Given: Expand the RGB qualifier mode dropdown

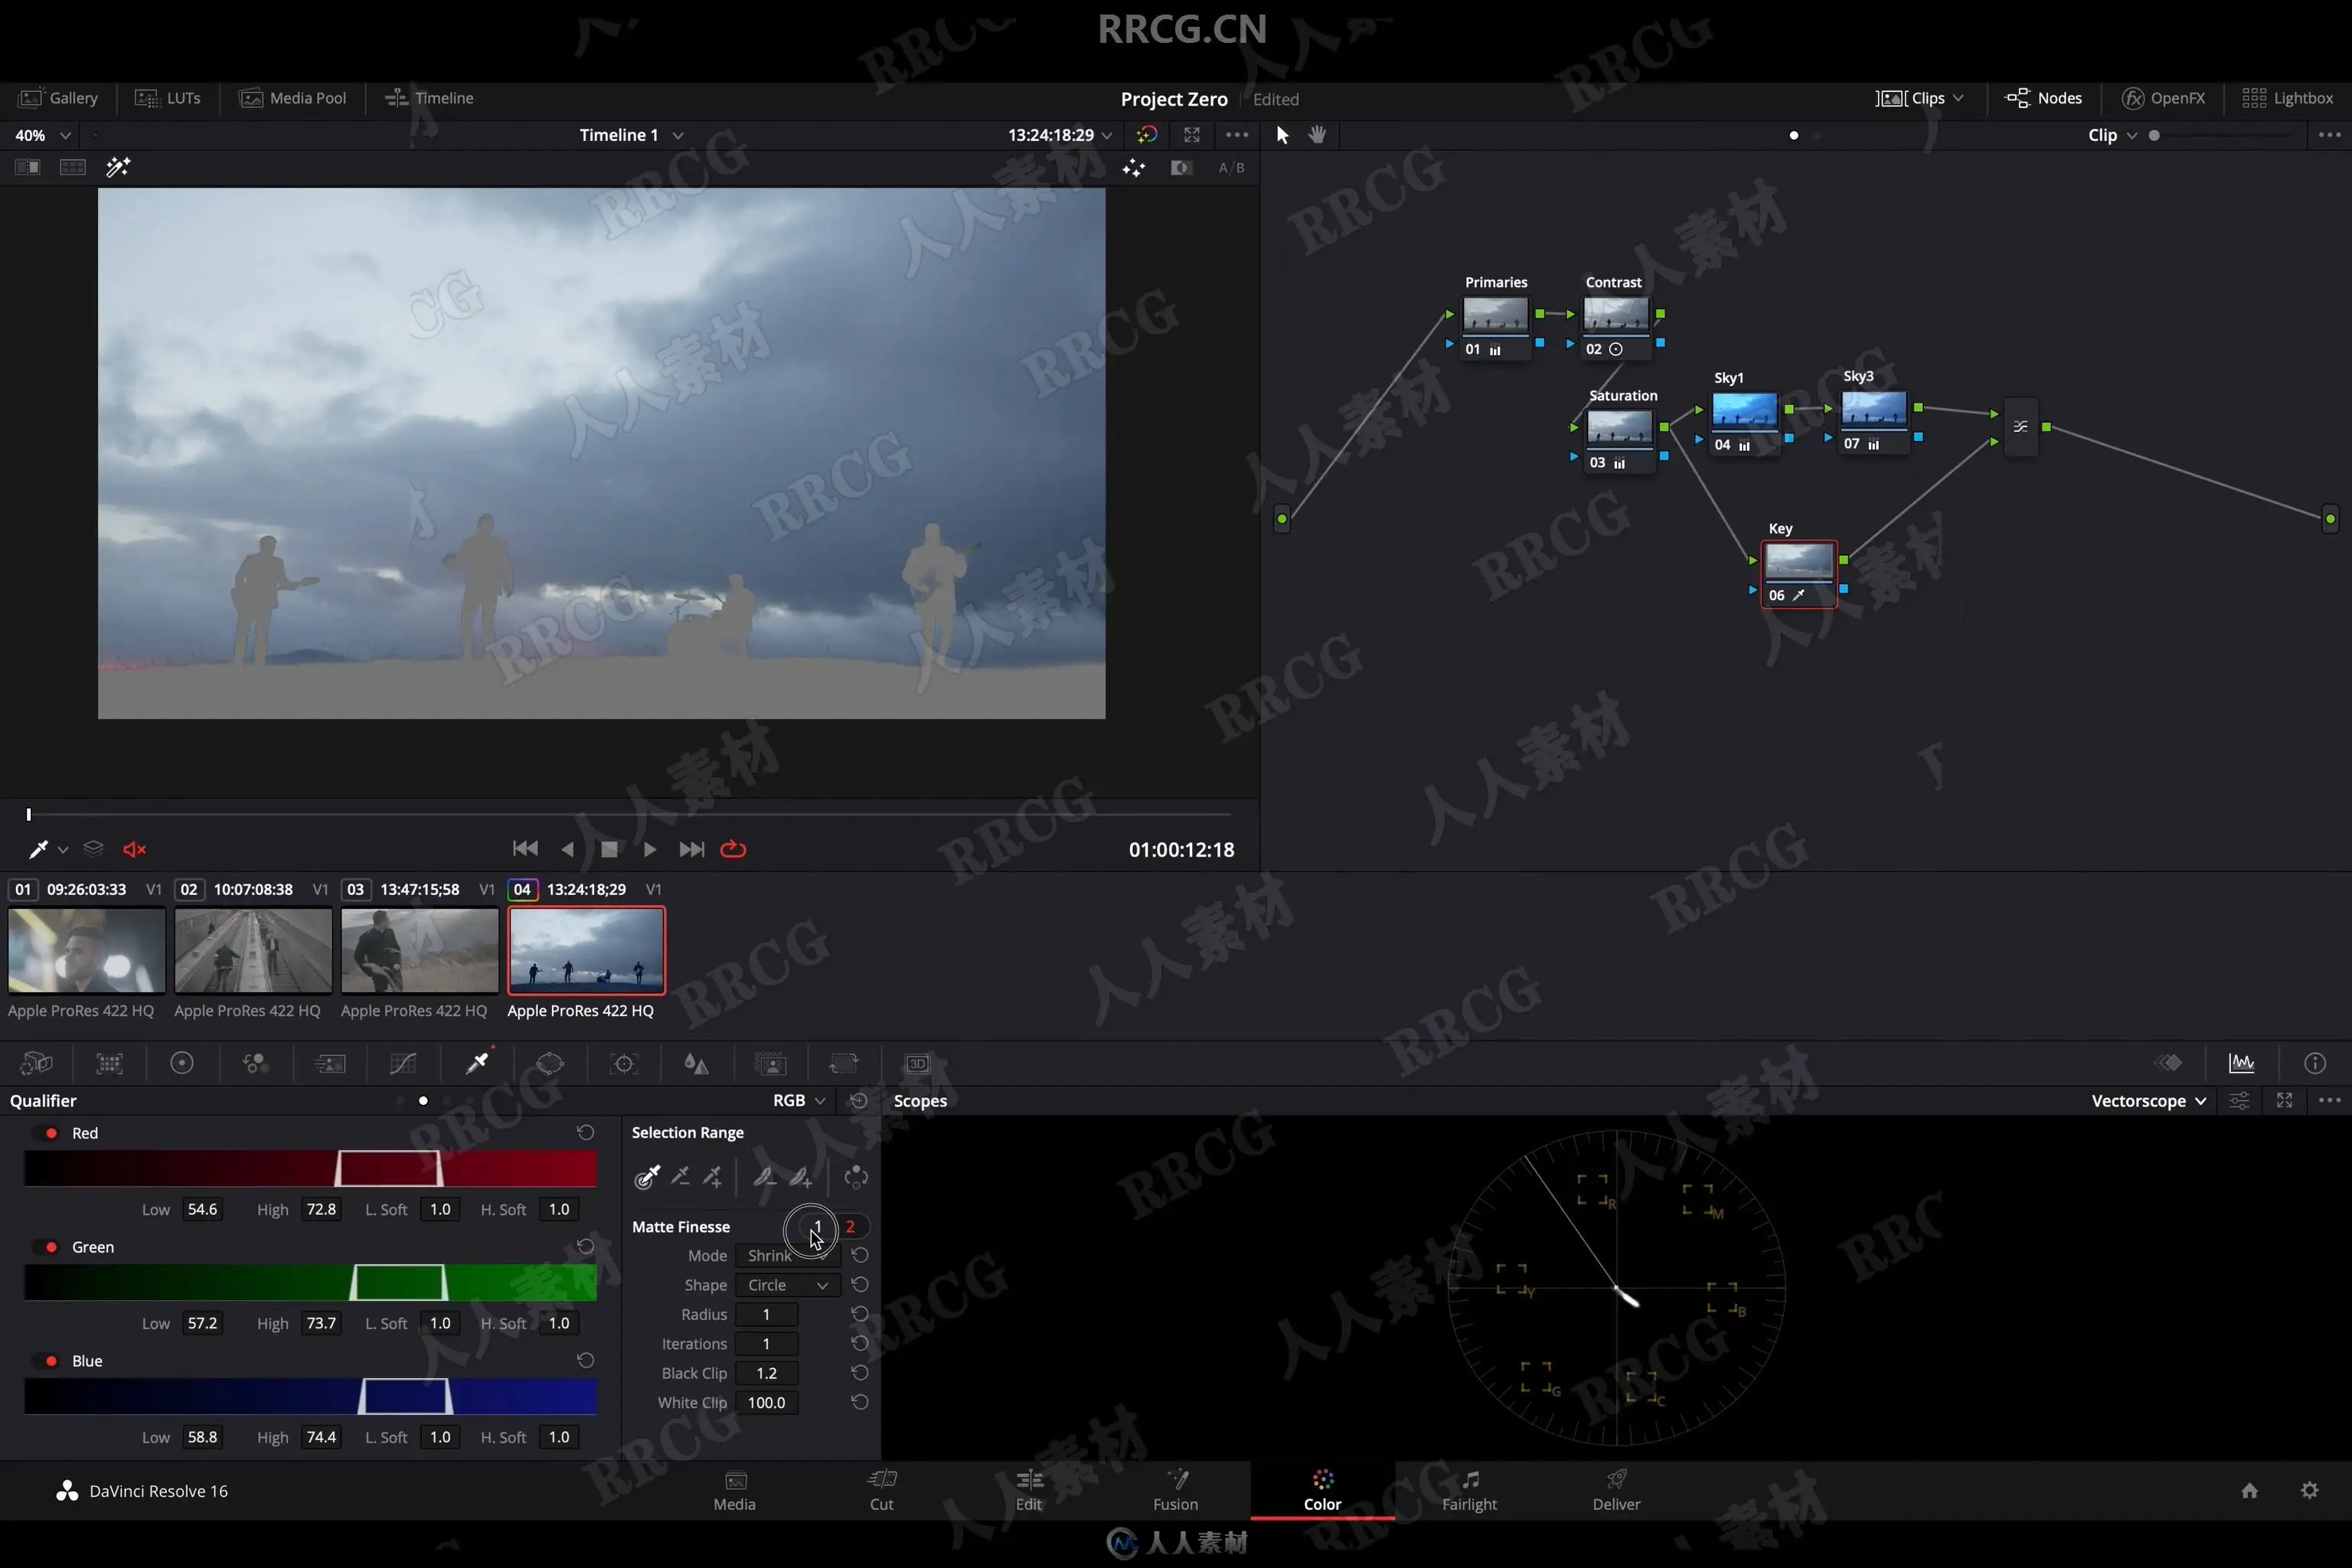Looking at the screenshot, I should (x=799, y=1100).
